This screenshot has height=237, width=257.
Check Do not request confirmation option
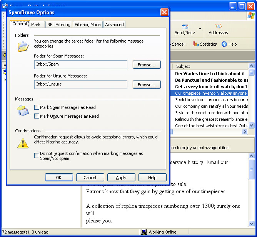coord(37,156)
